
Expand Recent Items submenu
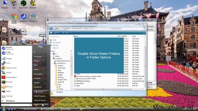(41, 74)
